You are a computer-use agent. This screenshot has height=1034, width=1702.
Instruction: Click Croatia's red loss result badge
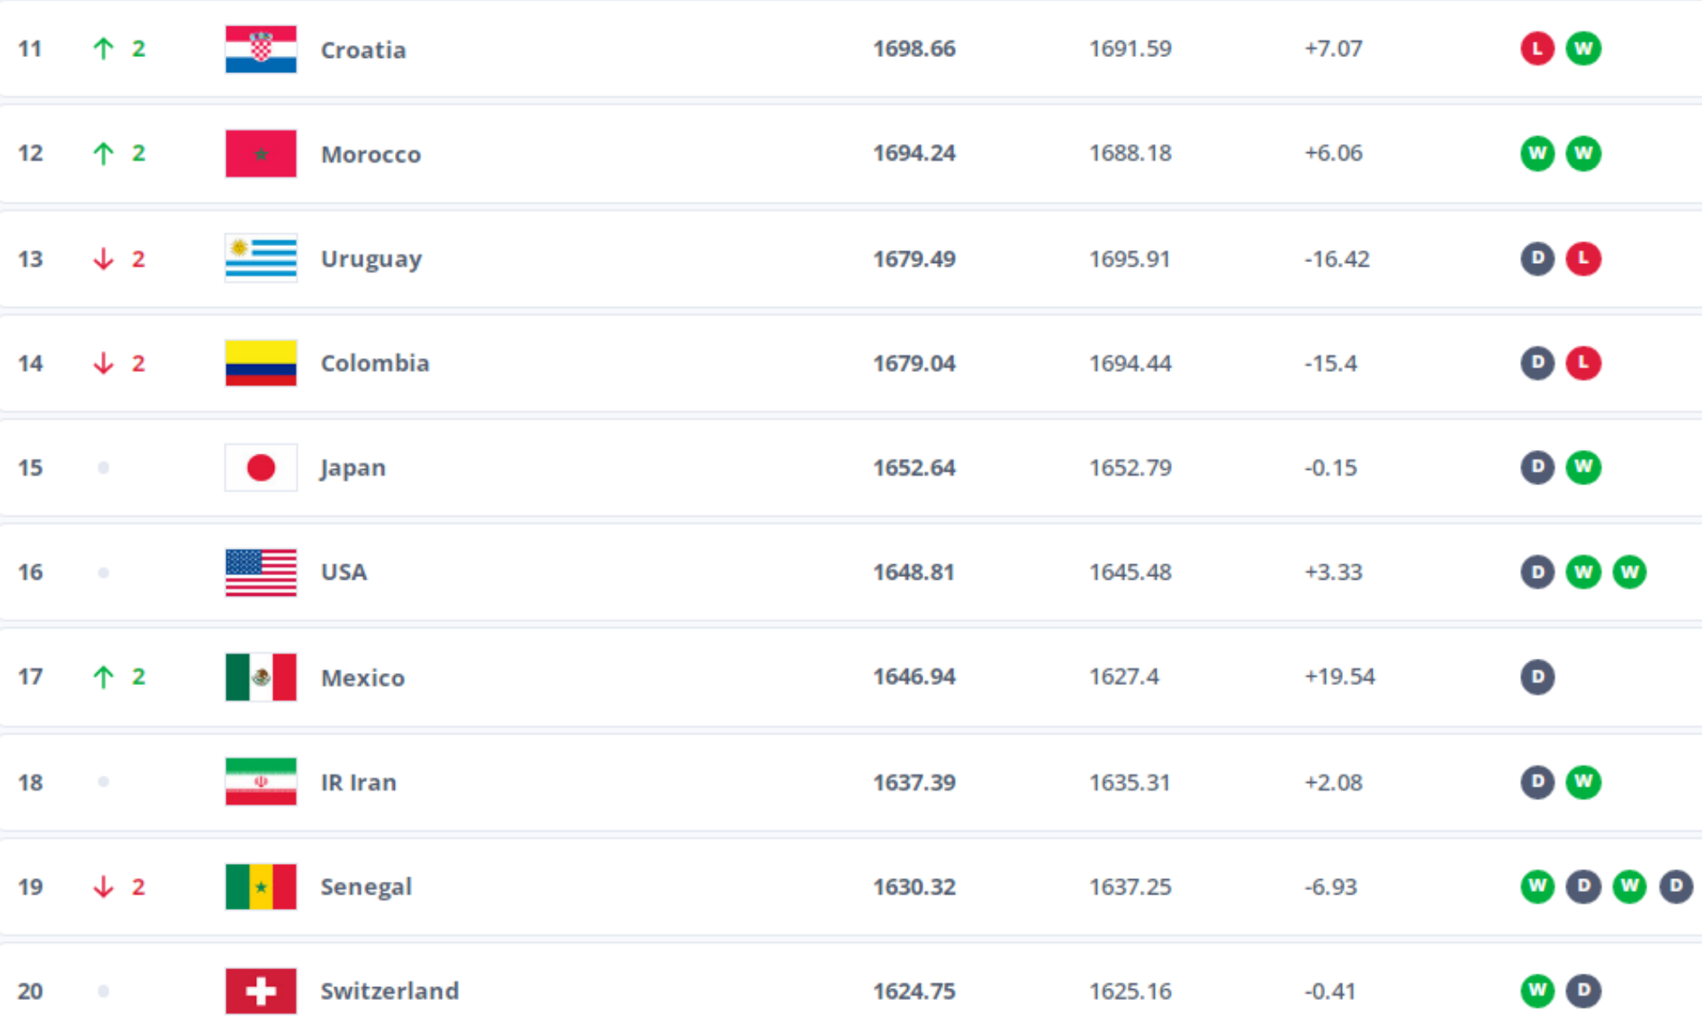point(1537,49)
